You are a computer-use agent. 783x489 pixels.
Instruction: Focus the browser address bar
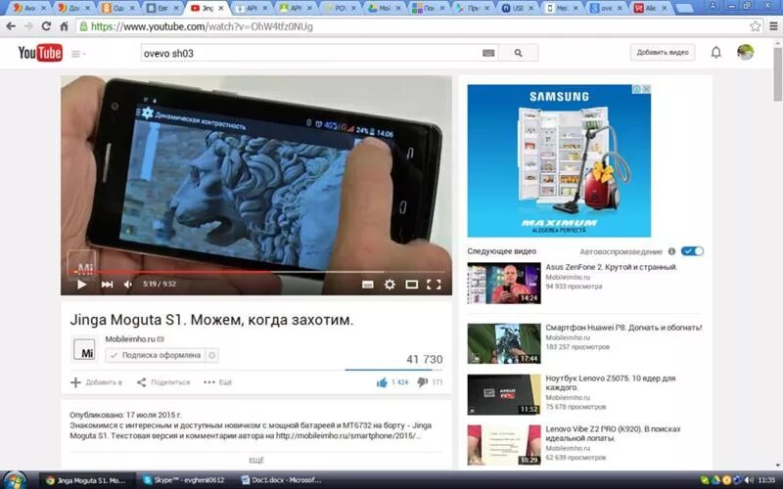click(412, 26)
